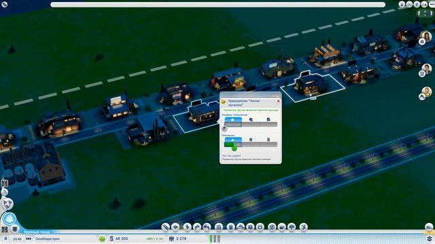
Task: Click first icon in top-right corner row
Action: 402,4
